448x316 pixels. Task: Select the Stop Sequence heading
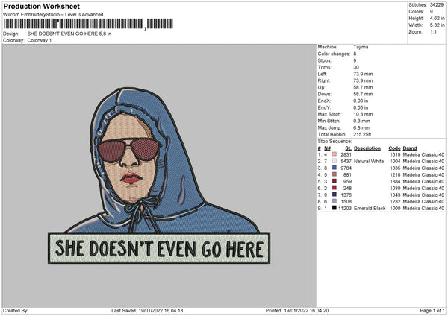pyautogui.click(x=335, y=140)
